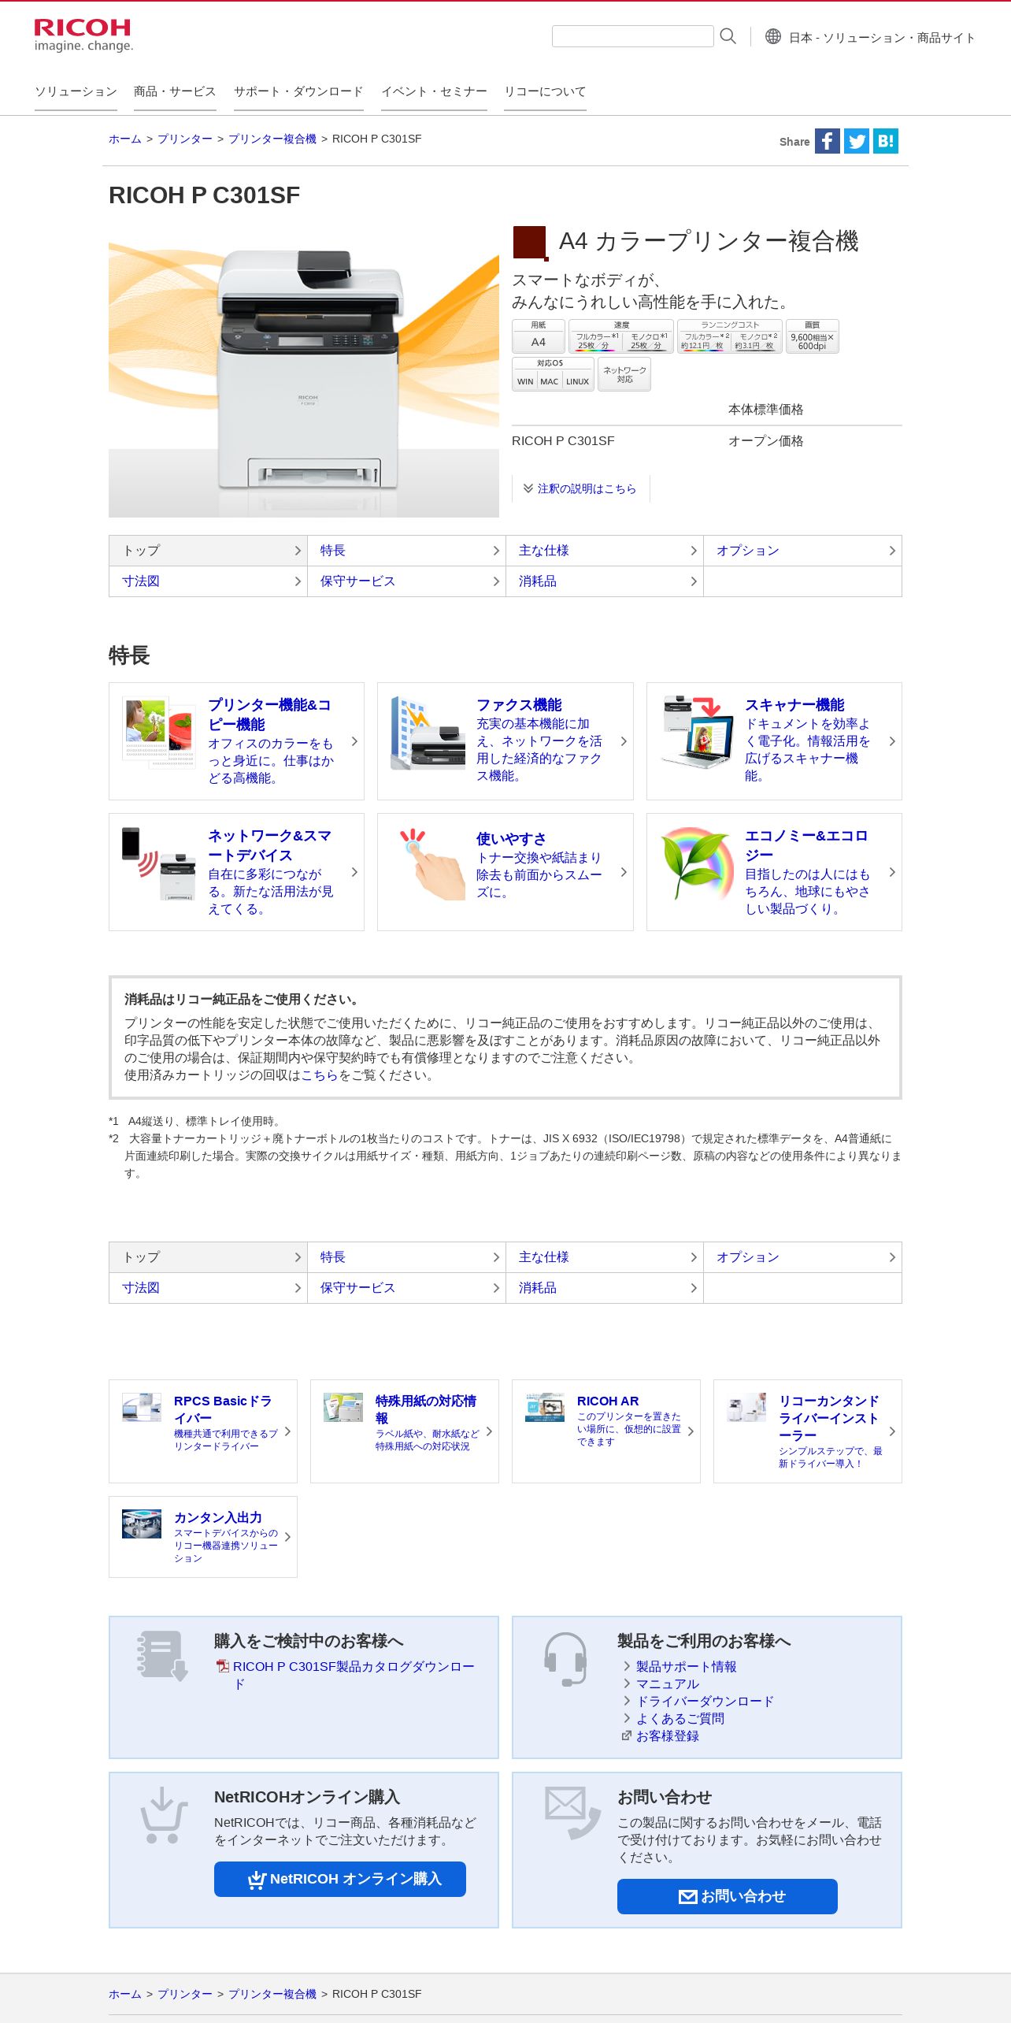Select upper 特長 tab
The image size is (1011, 2023).
point(406,551)
